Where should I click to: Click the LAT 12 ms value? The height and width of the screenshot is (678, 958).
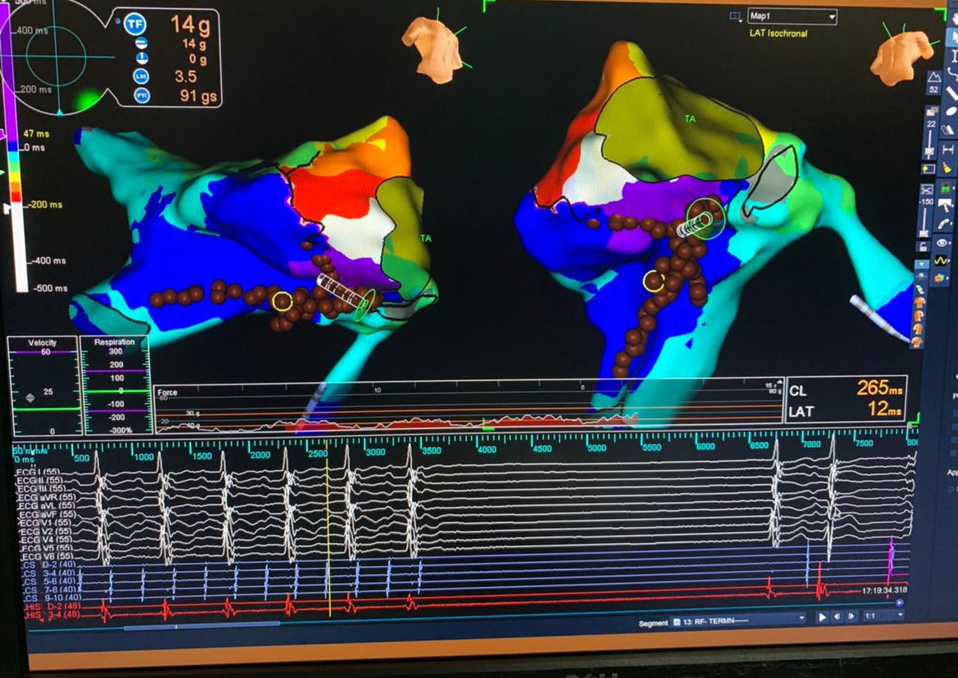pos(884,410)
